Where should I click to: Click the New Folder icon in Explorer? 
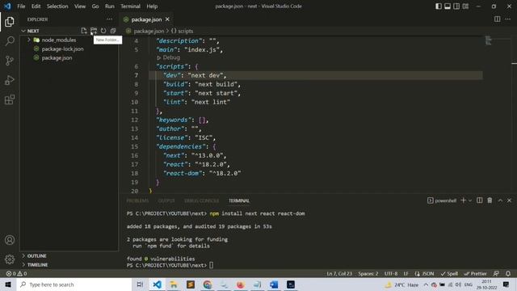point(94,31)
